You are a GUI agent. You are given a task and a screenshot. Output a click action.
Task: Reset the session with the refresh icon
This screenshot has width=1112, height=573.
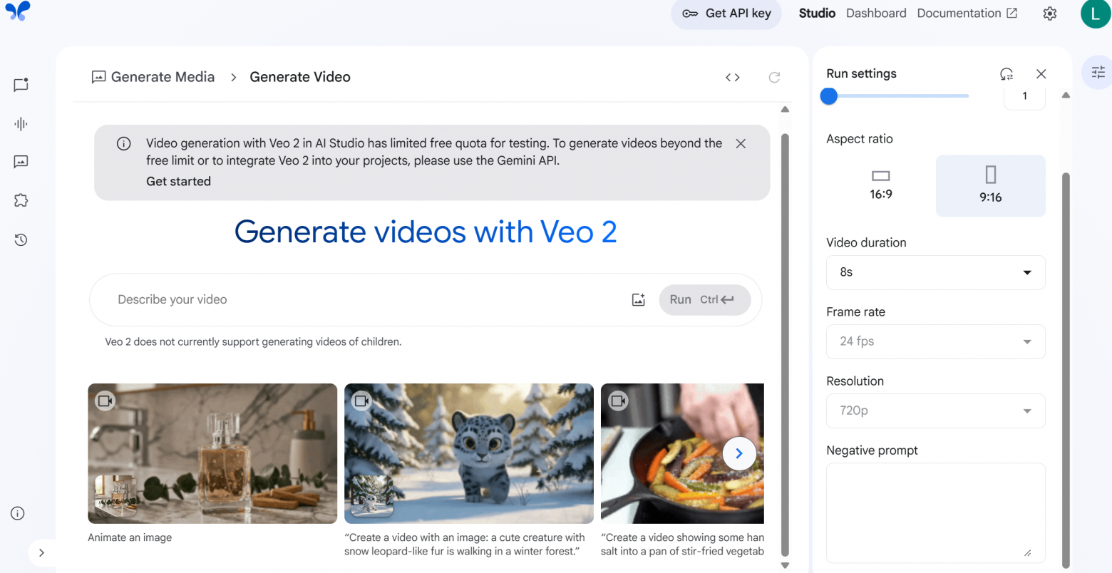coord(774,77)
